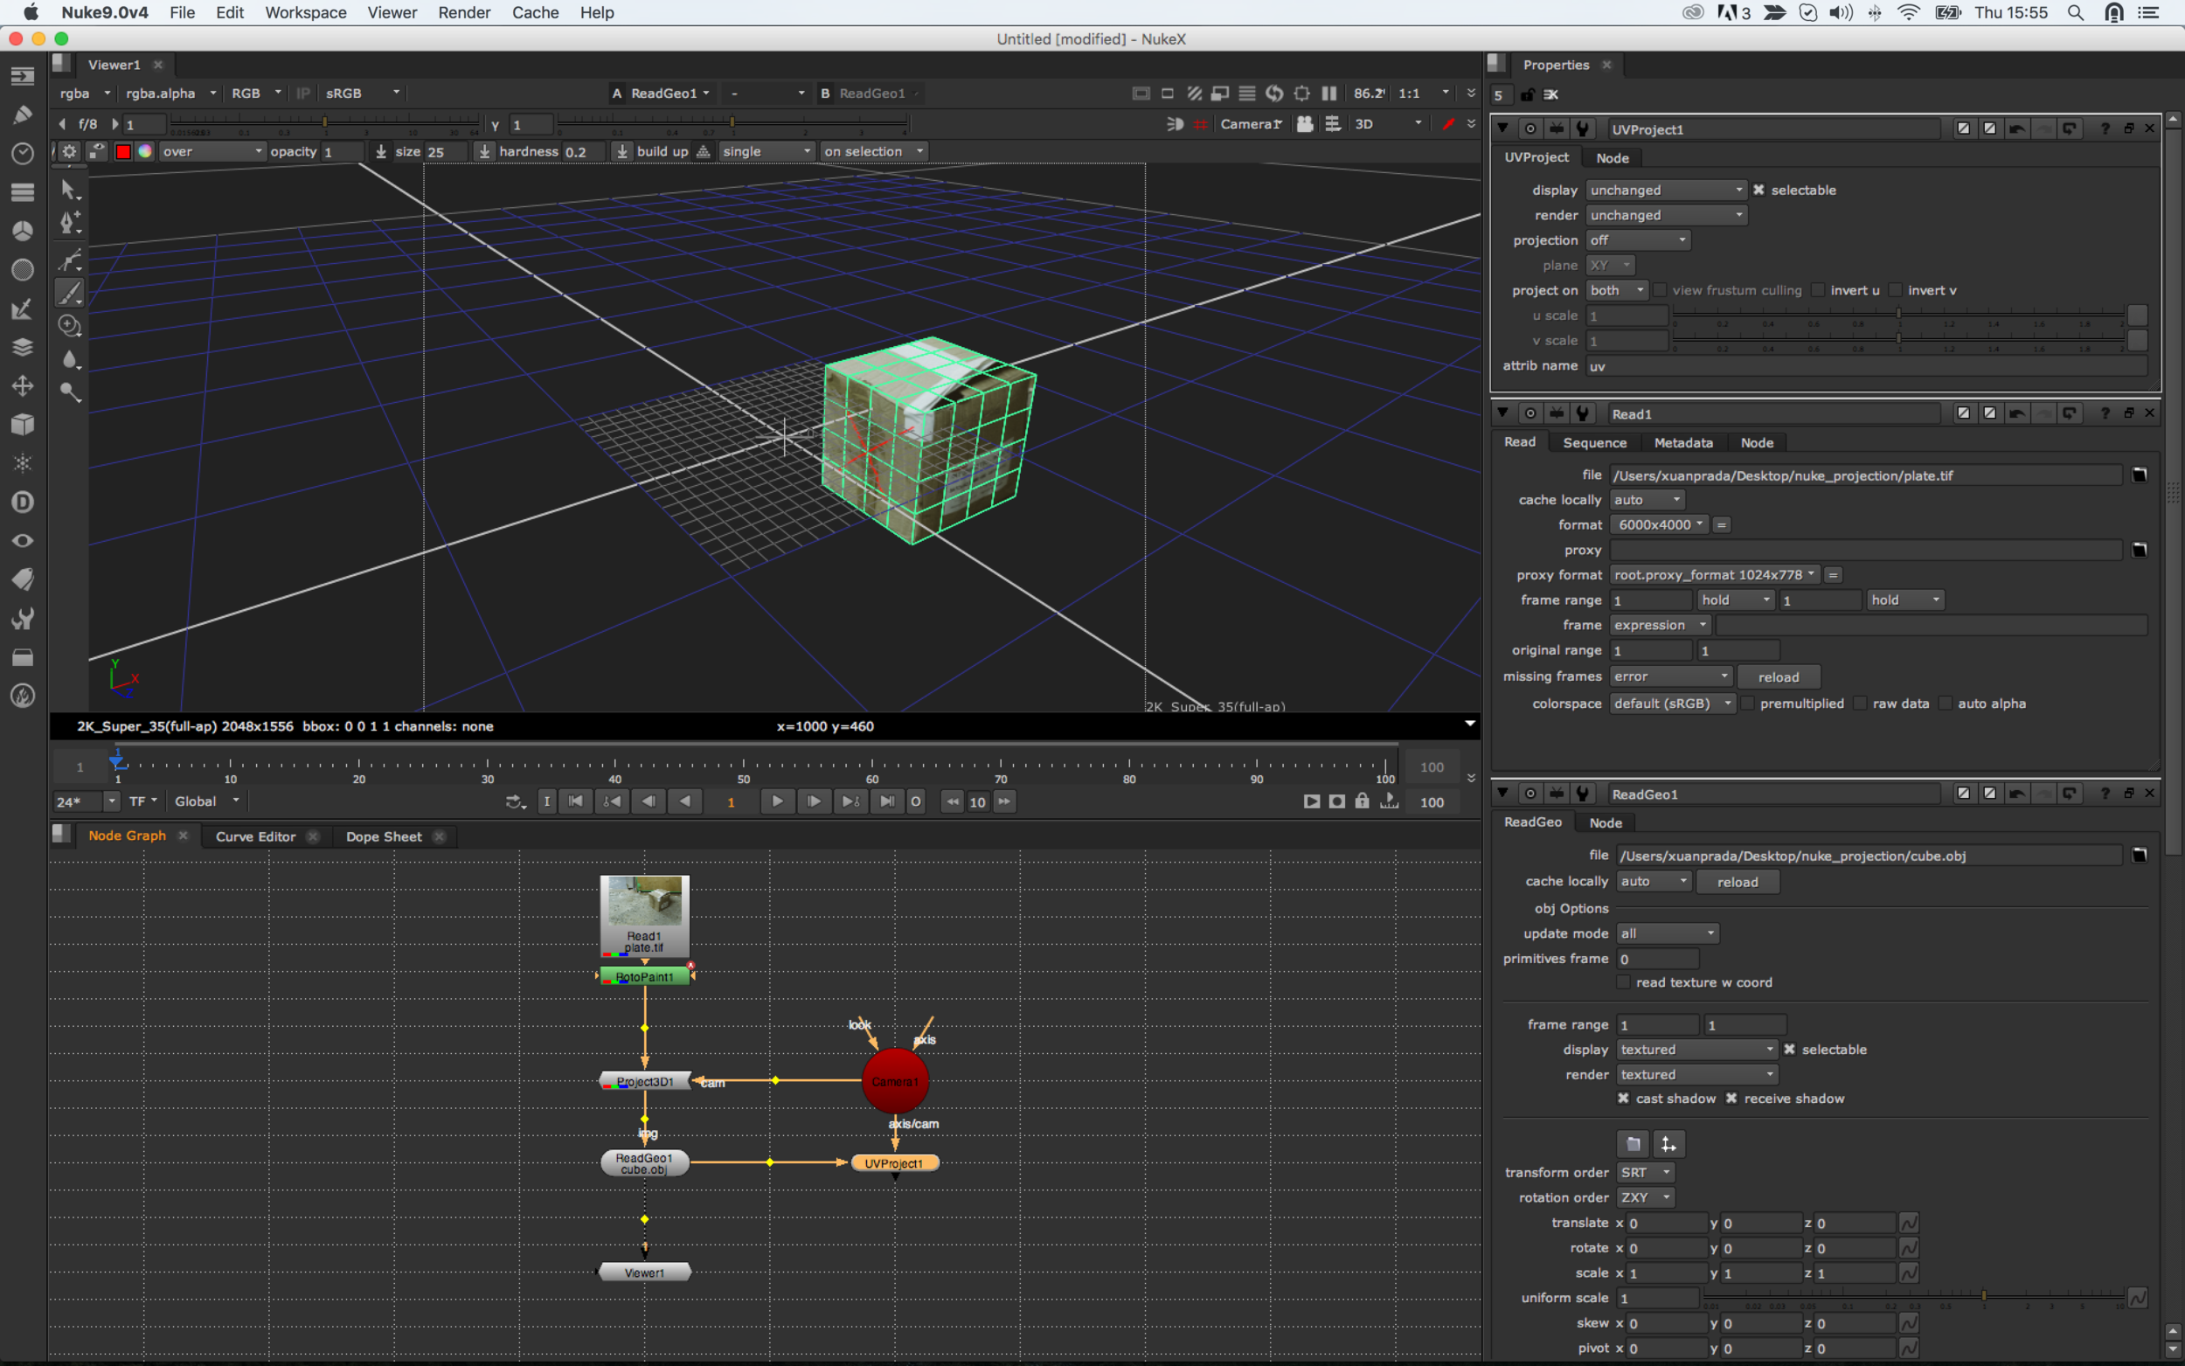Toggle the receive shadow checkbox
The height and width of the screenshot is (1366, 2185).
(1731, 1099)
